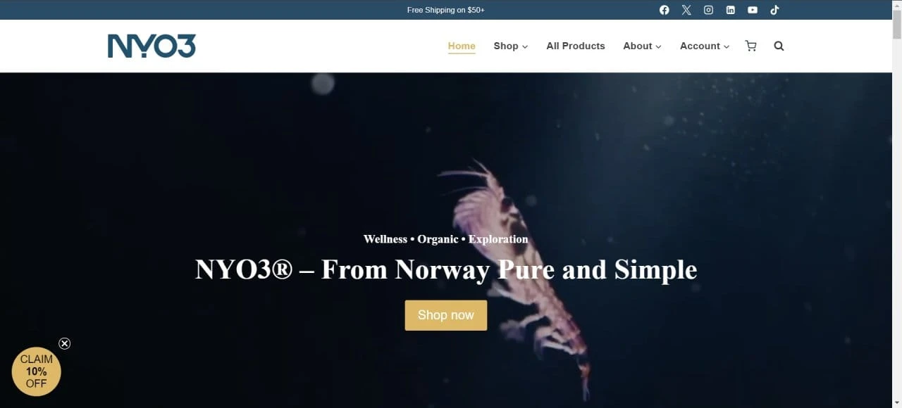Click the NYO3 logo
The height and width of the screenshot is (408, 902).
152,46
